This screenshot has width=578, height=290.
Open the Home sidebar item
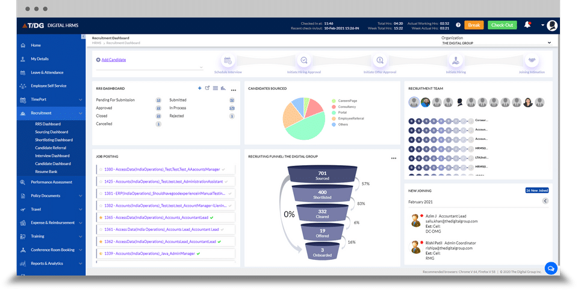36,45
